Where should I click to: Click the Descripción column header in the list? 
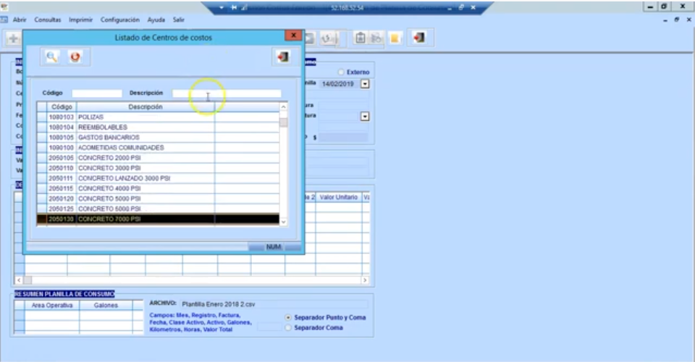146,106
